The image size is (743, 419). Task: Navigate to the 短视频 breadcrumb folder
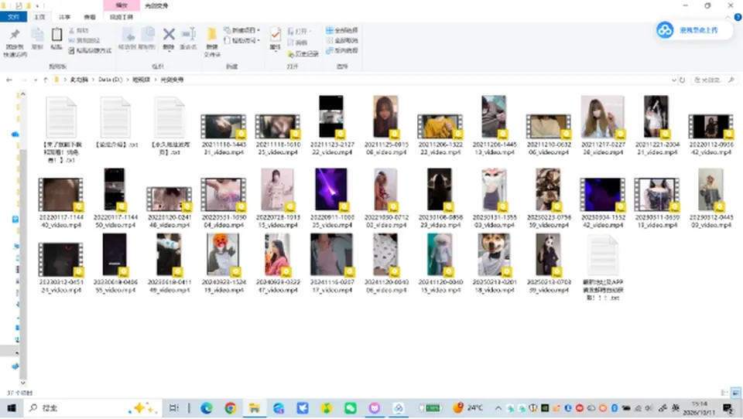[x=141, y=80]
